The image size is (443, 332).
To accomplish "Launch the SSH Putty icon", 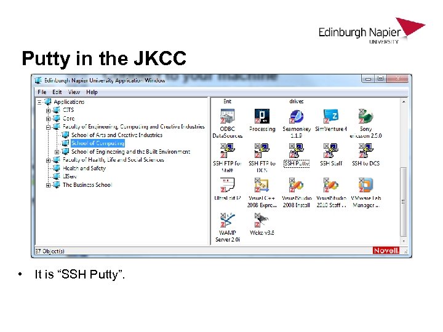I will pyautogui.click(x=297, y=151).
